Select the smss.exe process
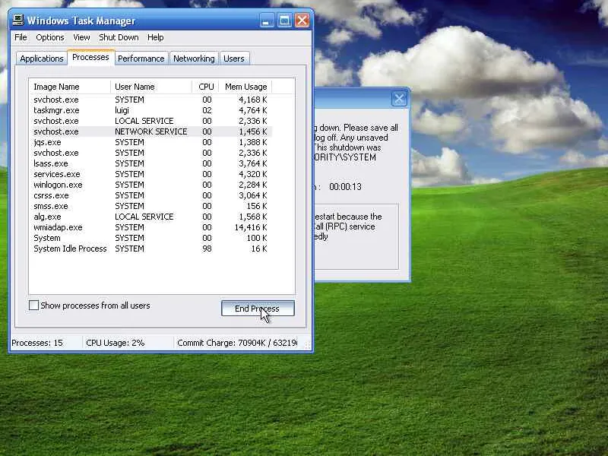This screenshot has width=608, height=456. (x=150, y=206)
